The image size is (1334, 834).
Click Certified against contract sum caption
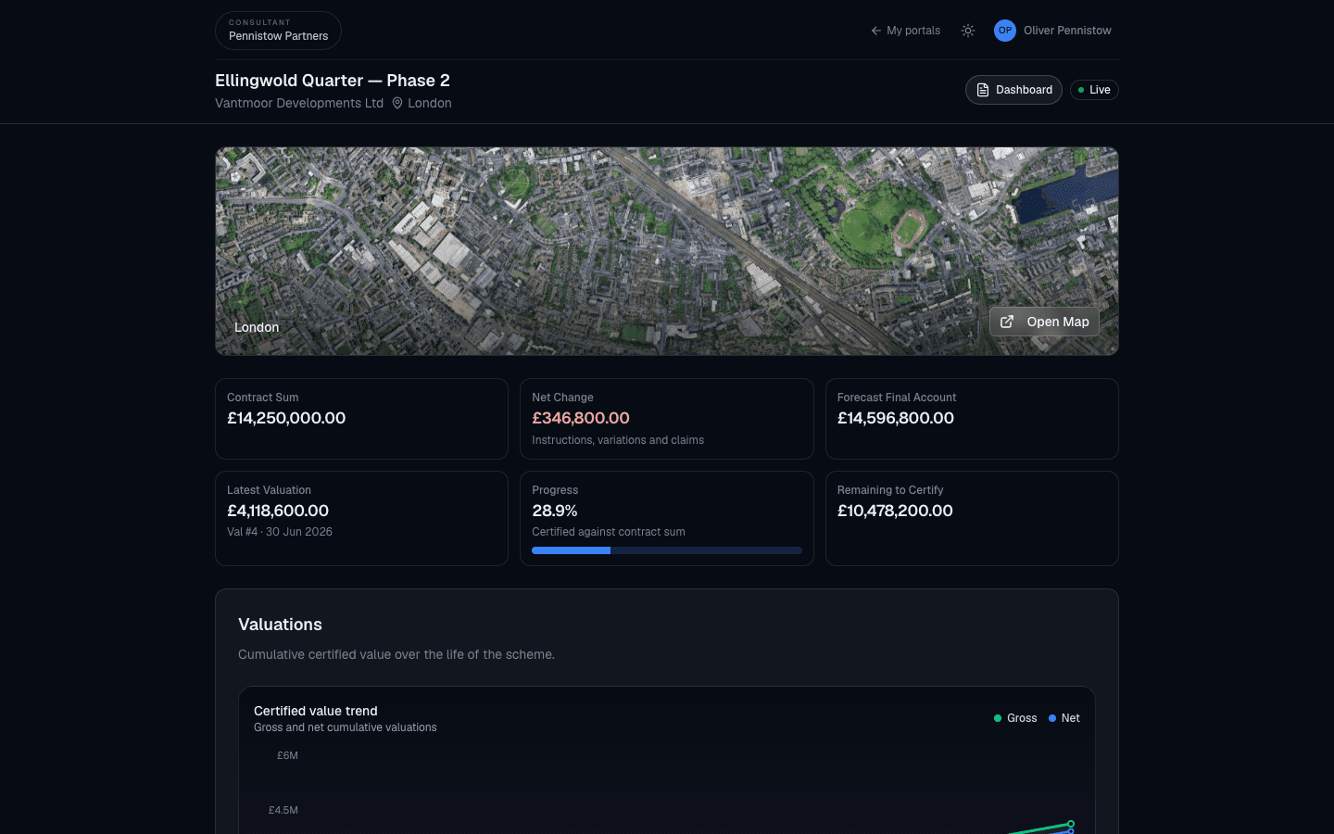pyautogui.click(x=609, y=532)
